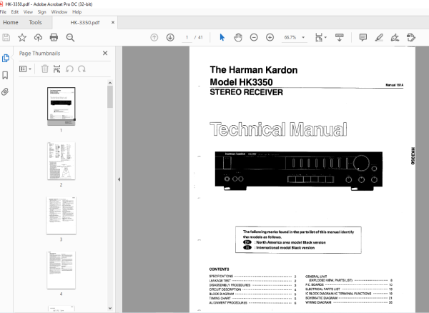The image size is (429, 313).
Task: Select the Highlight text pen
Action: click(379, 37)
